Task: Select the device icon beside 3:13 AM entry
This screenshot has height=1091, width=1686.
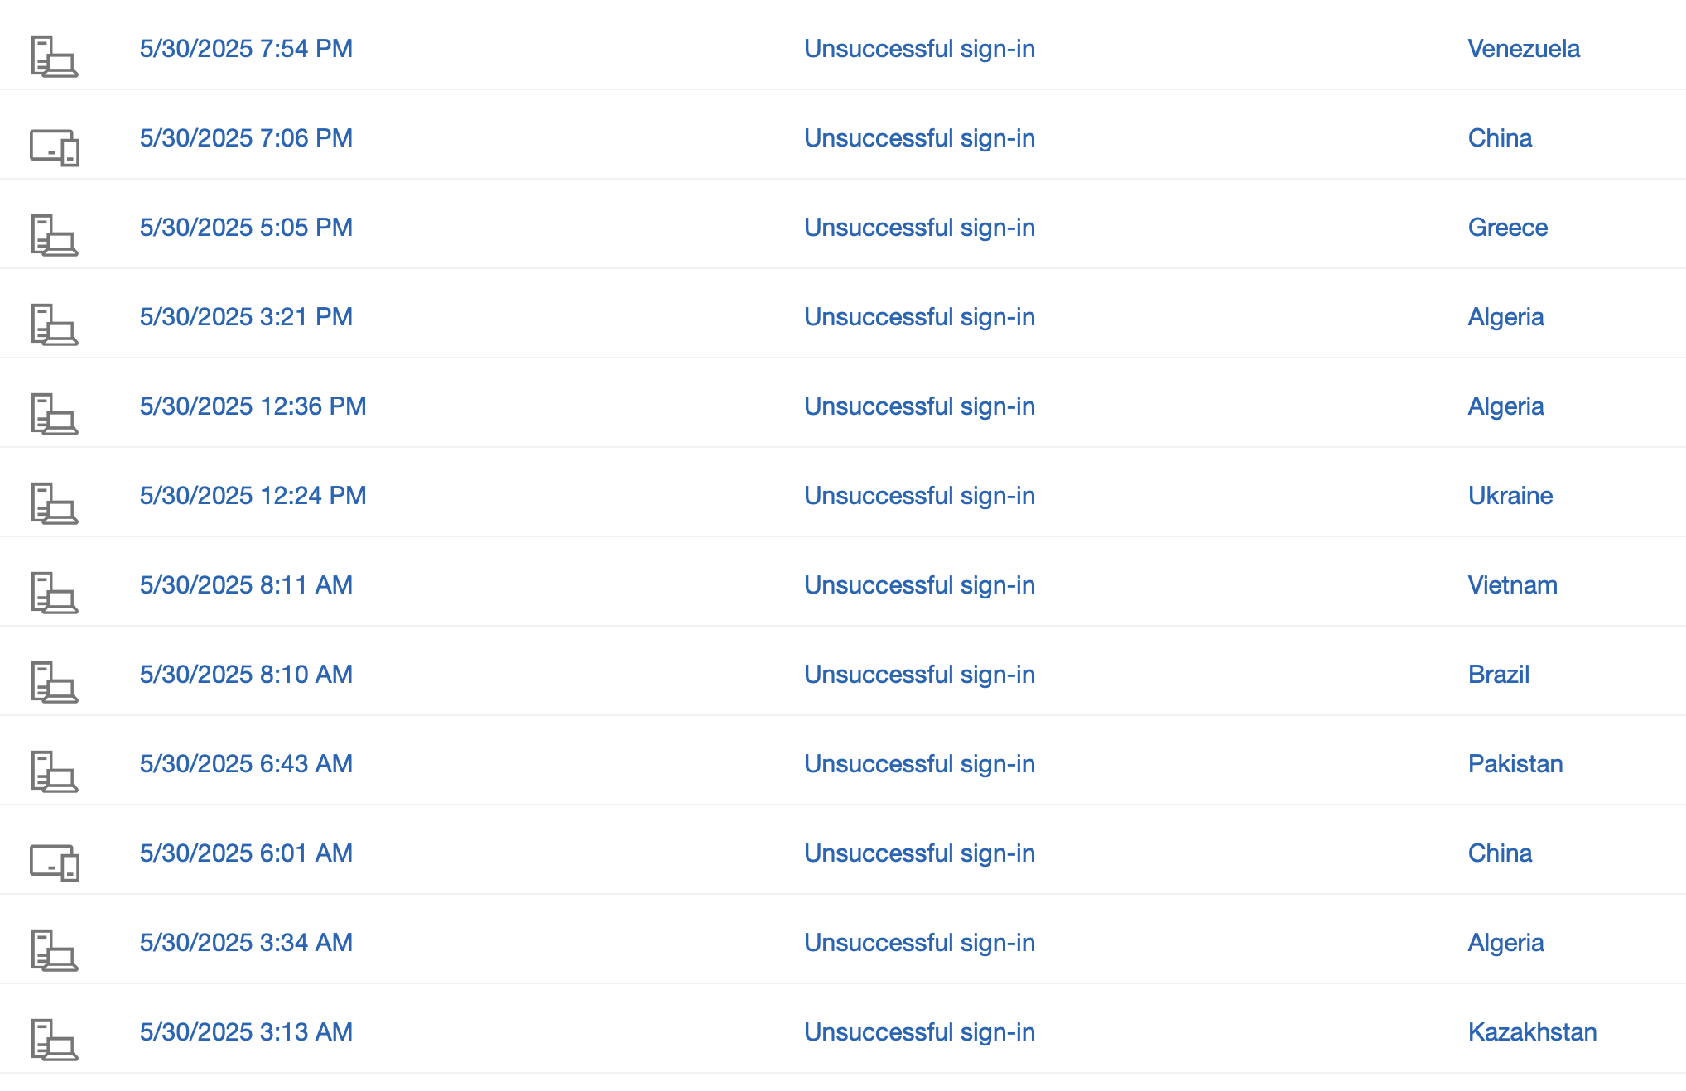Action: click(55, 1040)
